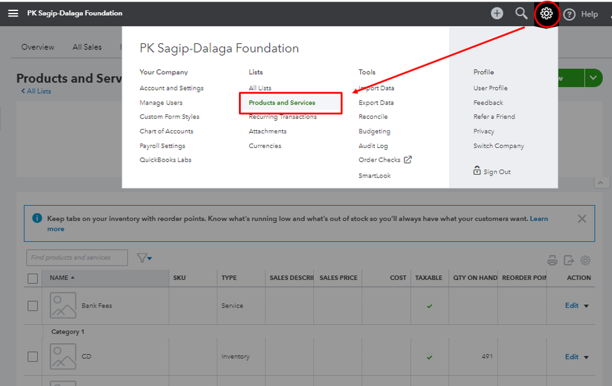Select Products and Services in Lists menu

(282, 103)
